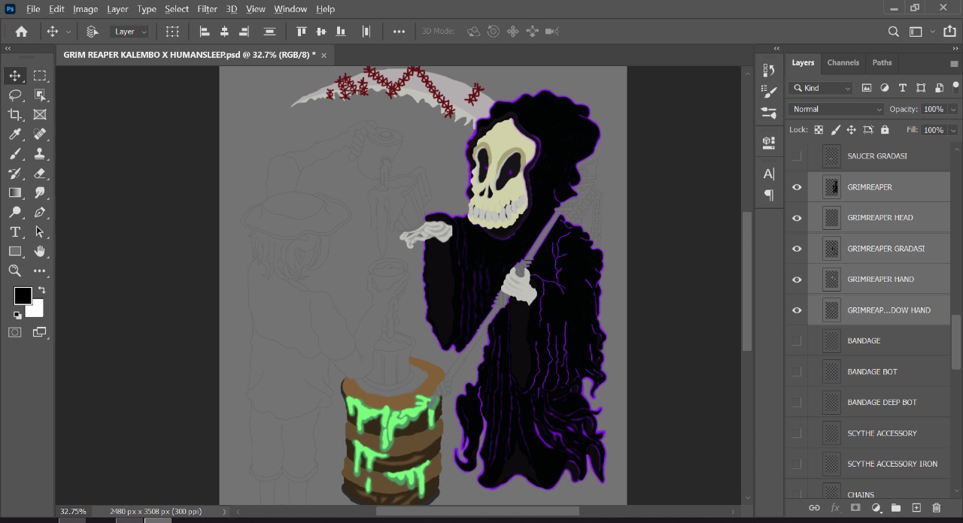Select the Move tool

coord(15,76)
